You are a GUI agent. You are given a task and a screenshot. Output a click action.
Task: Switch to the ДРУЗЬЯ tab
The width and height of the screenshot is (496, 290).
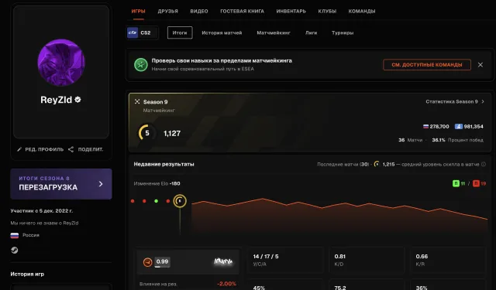[x=167, y=11]
